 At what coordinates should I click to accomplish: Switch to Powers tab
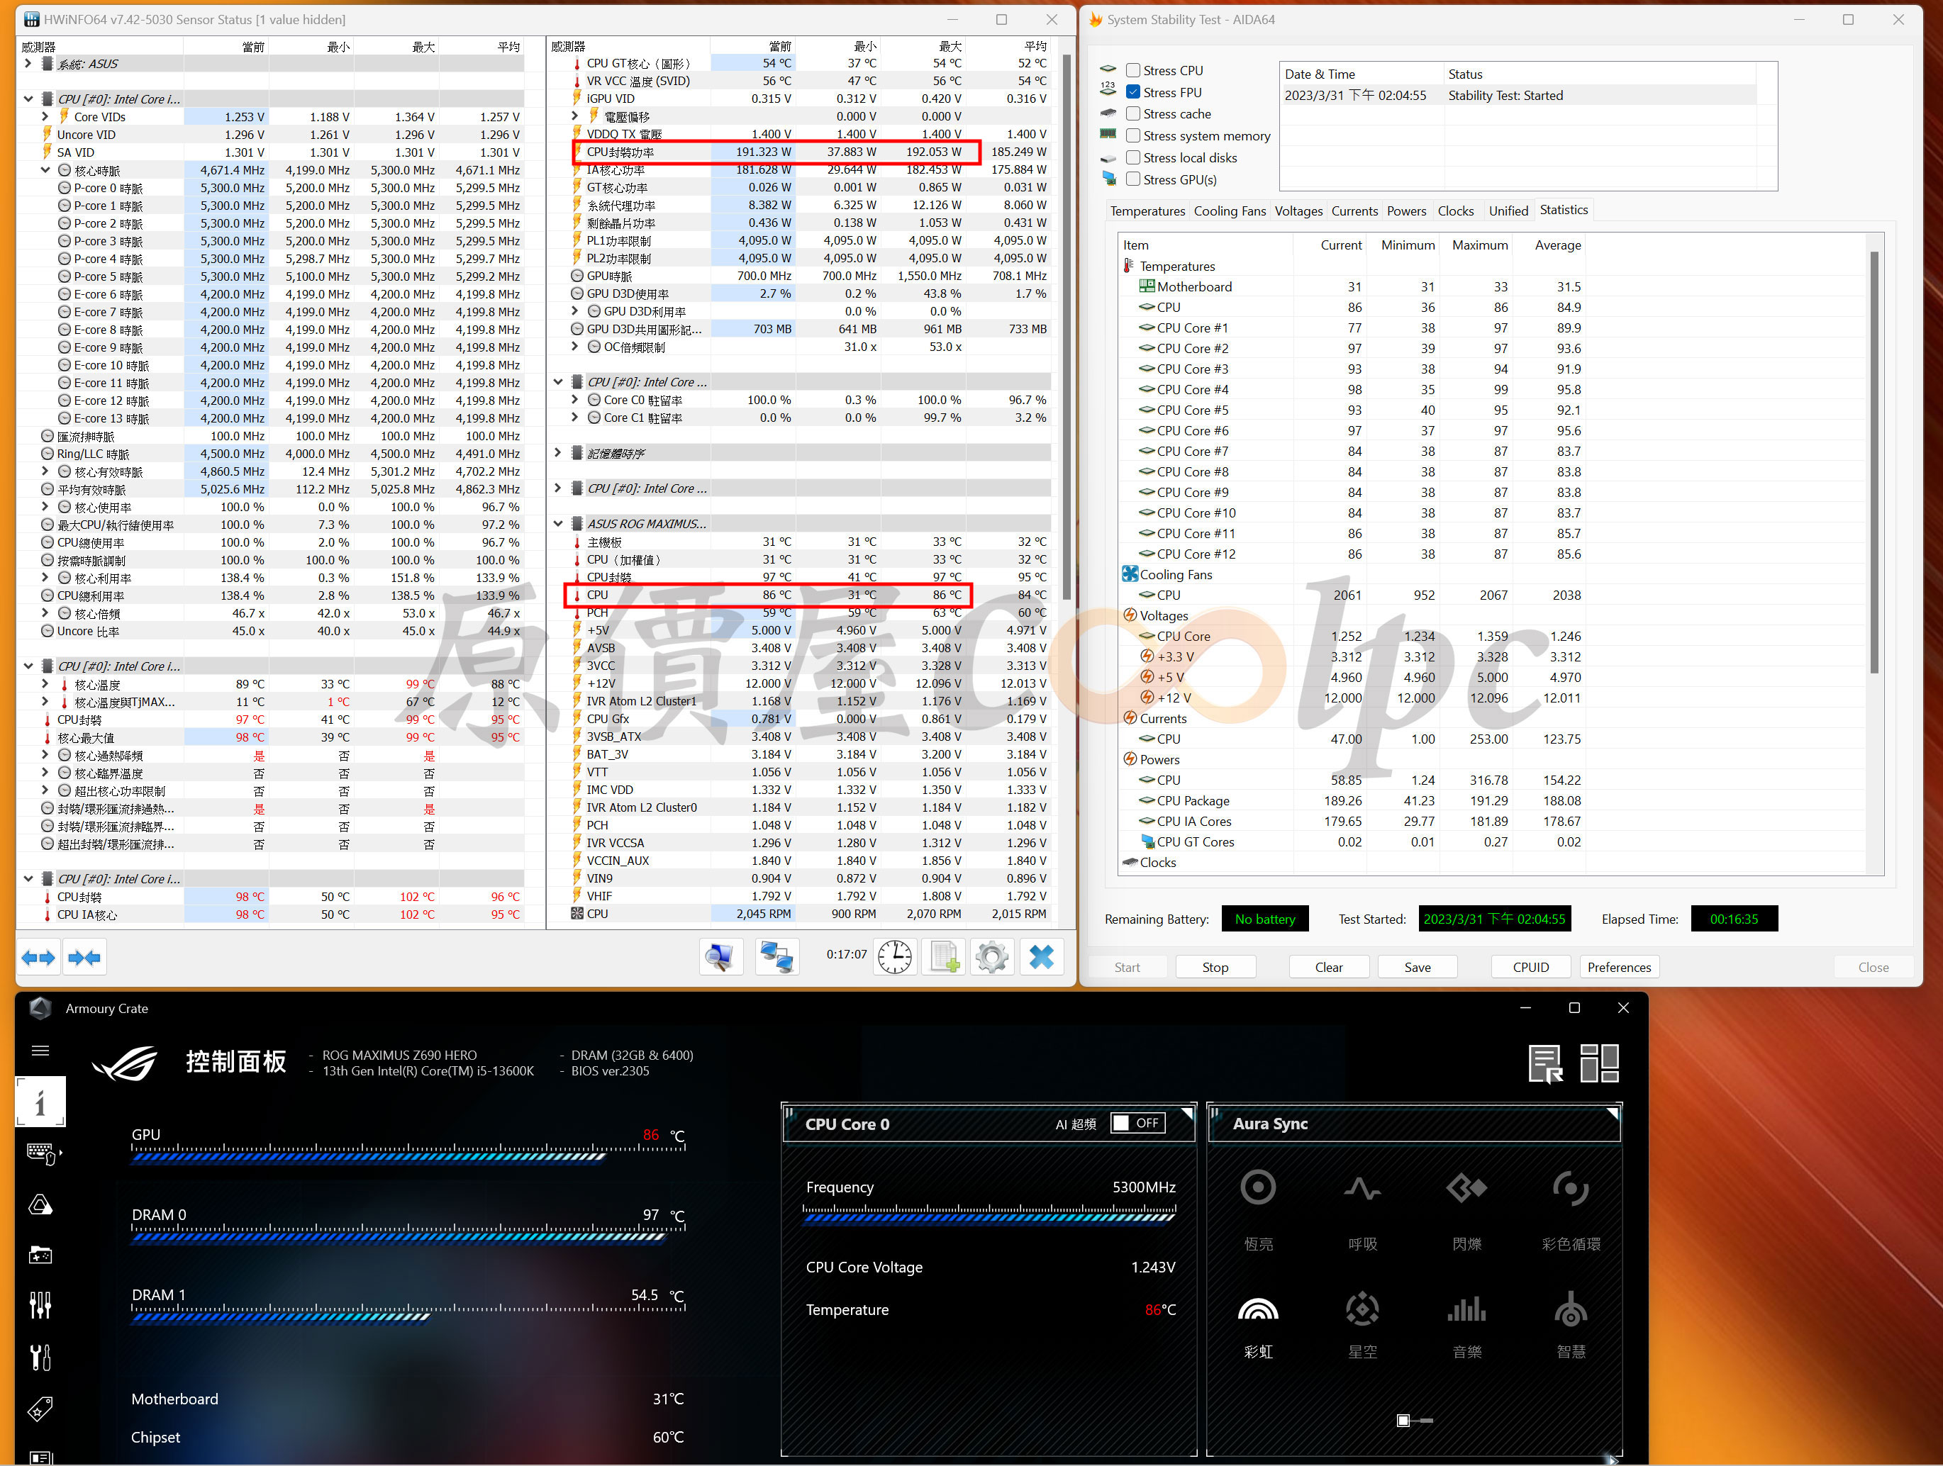tap(1406, 211)
